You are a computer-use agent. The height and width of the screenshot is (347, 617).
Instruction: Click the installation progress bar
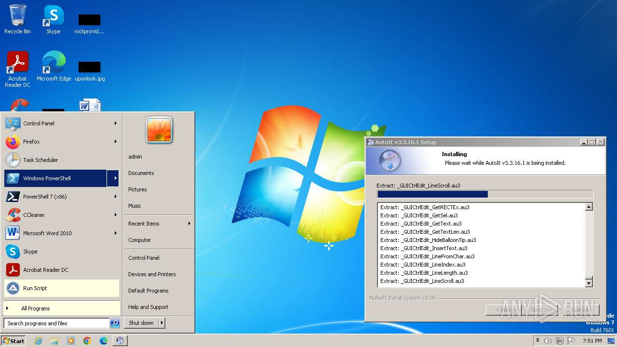point(485,194)
